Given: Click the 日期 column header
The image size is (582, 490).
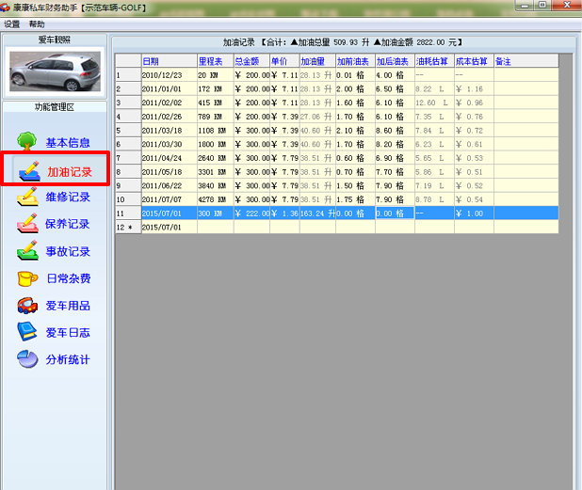Looking at the screenshot, I should tap(170, 61).
